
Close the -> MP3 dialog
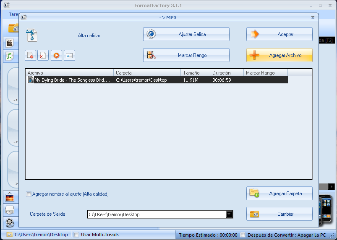(313, 17)
